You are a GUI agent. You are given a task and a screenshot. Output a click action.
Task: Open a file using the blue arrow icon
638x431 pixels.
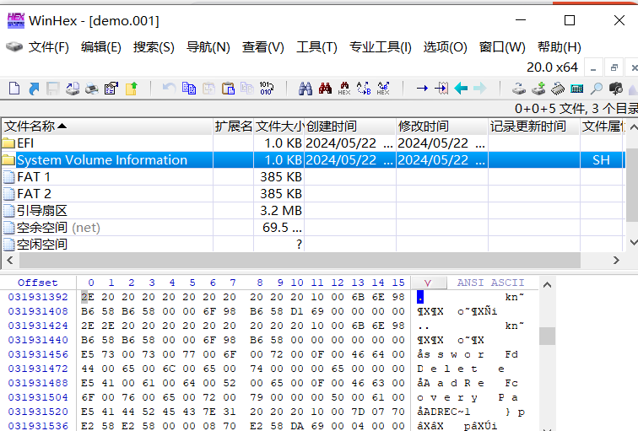[34, 89]
